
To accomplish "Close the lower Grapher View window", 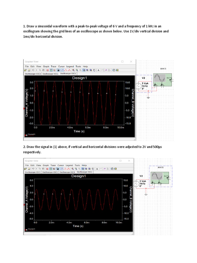I will 129,161.
